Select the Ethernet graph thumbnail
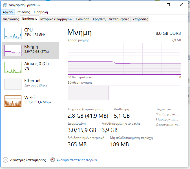Viewport: 190px width, 169px height. point(13,84)
